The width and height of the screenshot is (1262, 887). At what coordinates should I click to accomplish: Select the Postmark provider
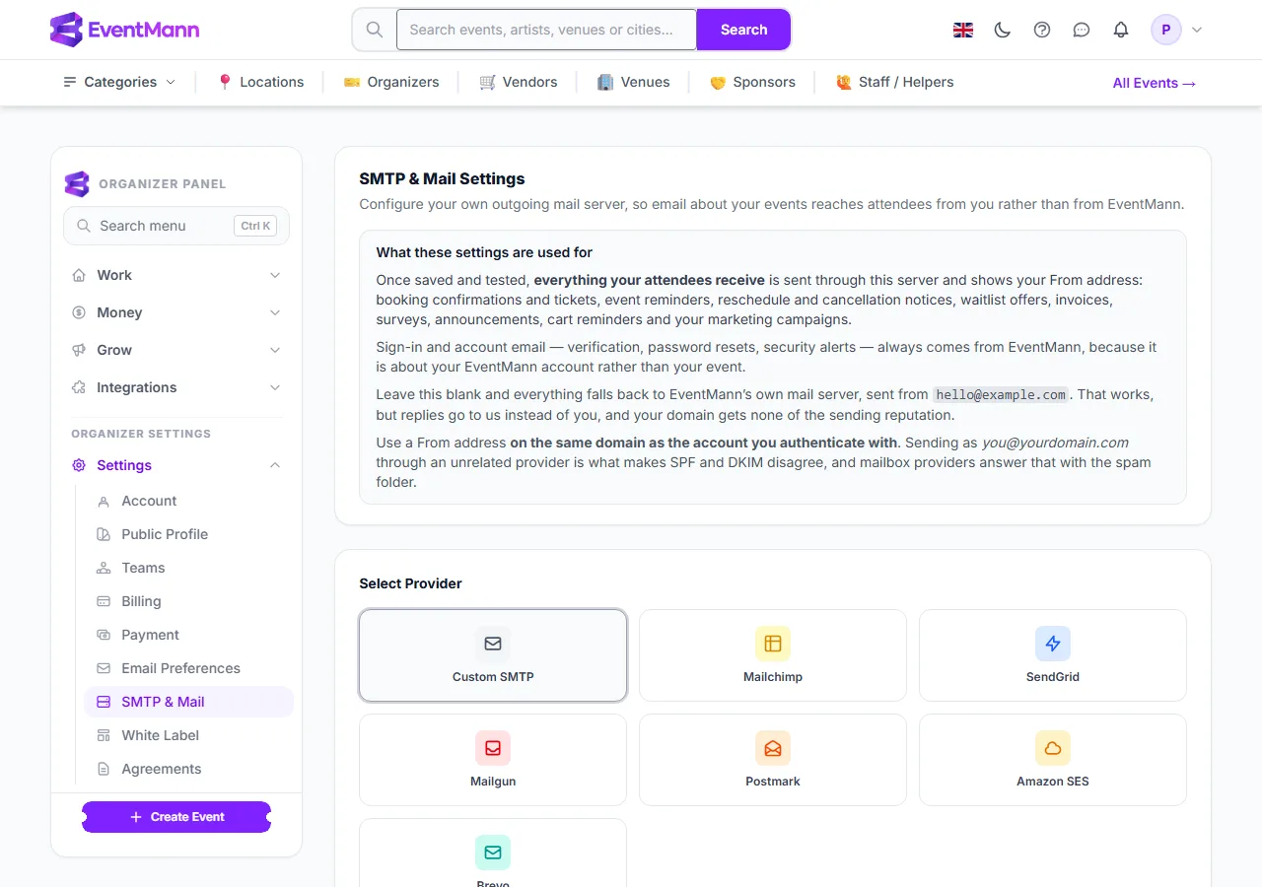[x=773, y=760]
